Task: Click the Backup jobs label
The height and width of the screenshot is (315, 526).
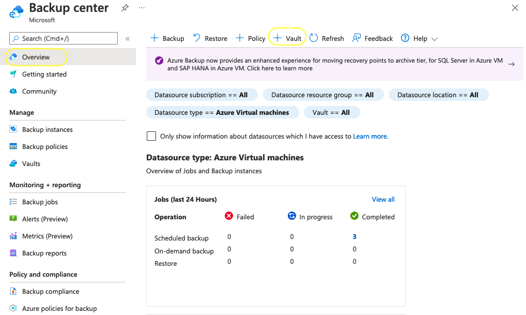Action: point(40,202)
